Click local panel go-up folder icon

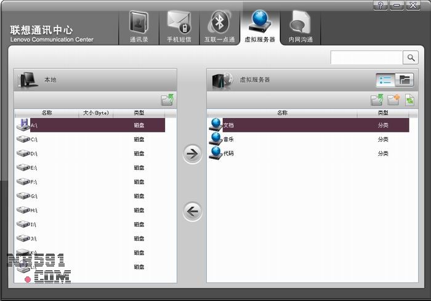point(167,100)
